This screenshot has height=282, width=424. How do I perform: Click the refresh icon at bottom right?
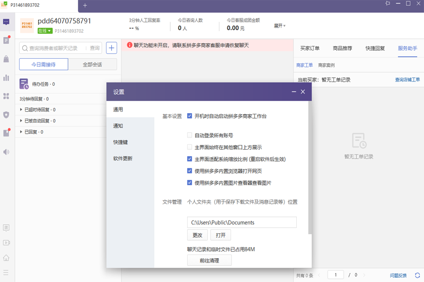click(x=418, y=275)
